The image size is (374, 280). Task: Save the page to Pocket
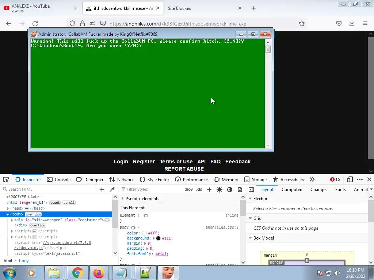pos(339,23)
